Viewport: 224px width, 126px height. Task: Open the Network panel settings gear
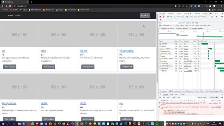pos(222,17)
